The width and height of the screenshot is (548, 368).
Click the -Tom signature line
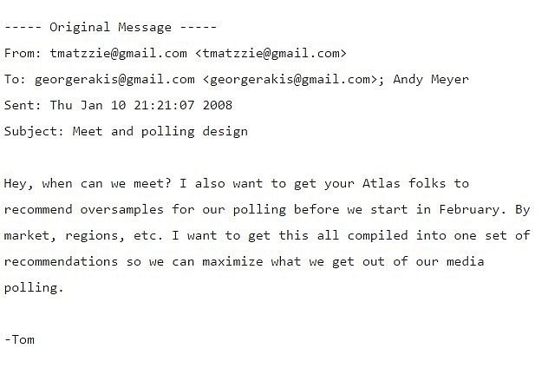20,339
